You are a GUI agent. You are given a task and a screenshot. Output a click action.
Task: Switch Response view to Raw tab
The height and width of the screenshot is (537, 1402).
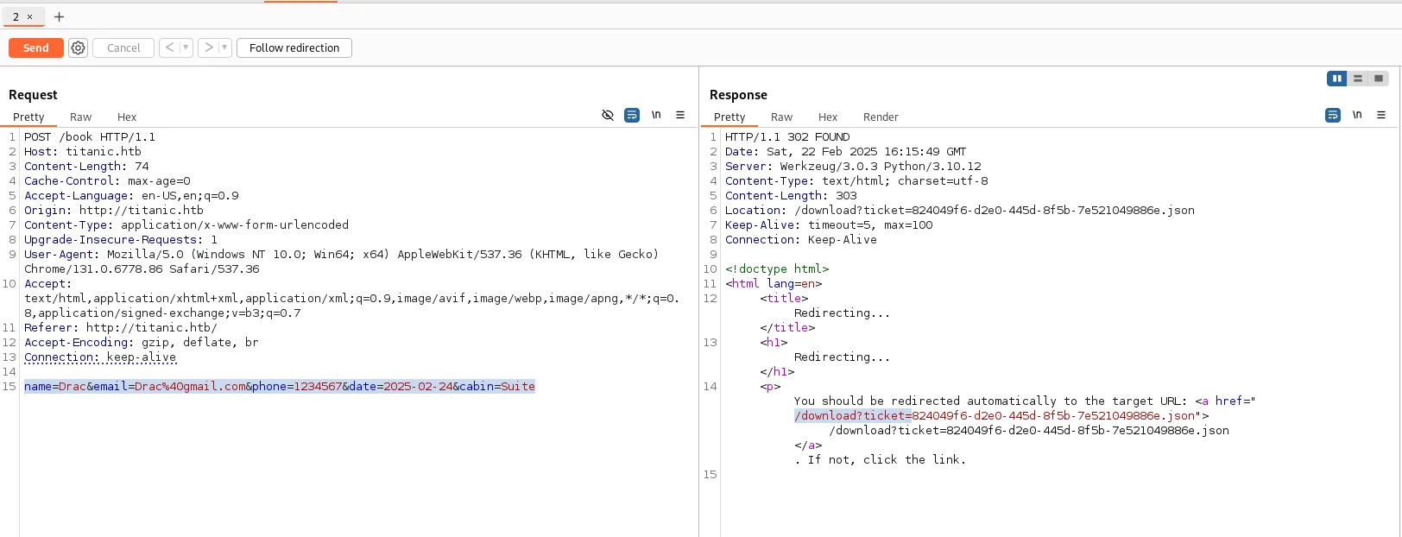[x=781, y=117]
